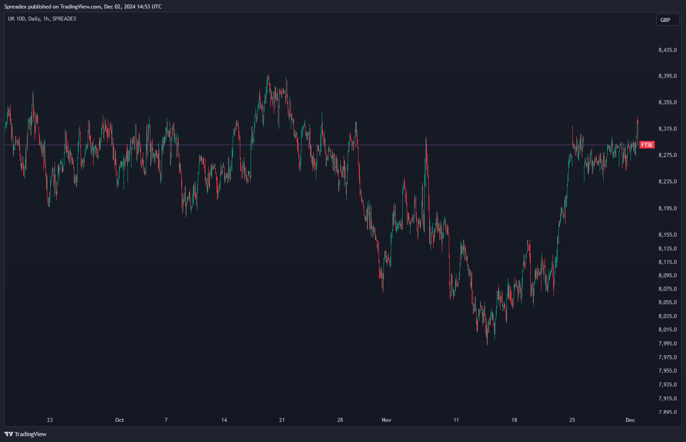Click the chart title 'UK 100, Daily, 1h, SPREADEX'

tap(42, 19)
